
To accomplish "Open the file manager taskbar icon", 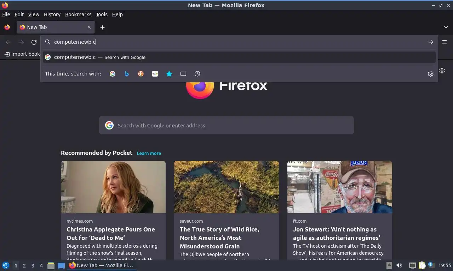I will point(51,265).
